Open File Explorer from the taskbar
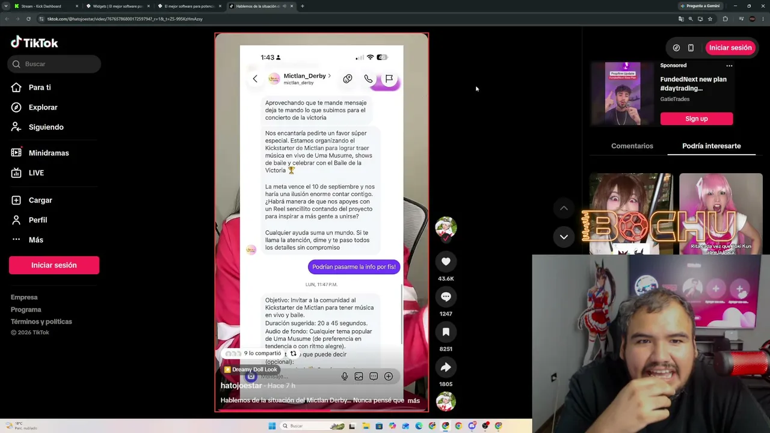This screenshot has height=433, width=770. 366,426
